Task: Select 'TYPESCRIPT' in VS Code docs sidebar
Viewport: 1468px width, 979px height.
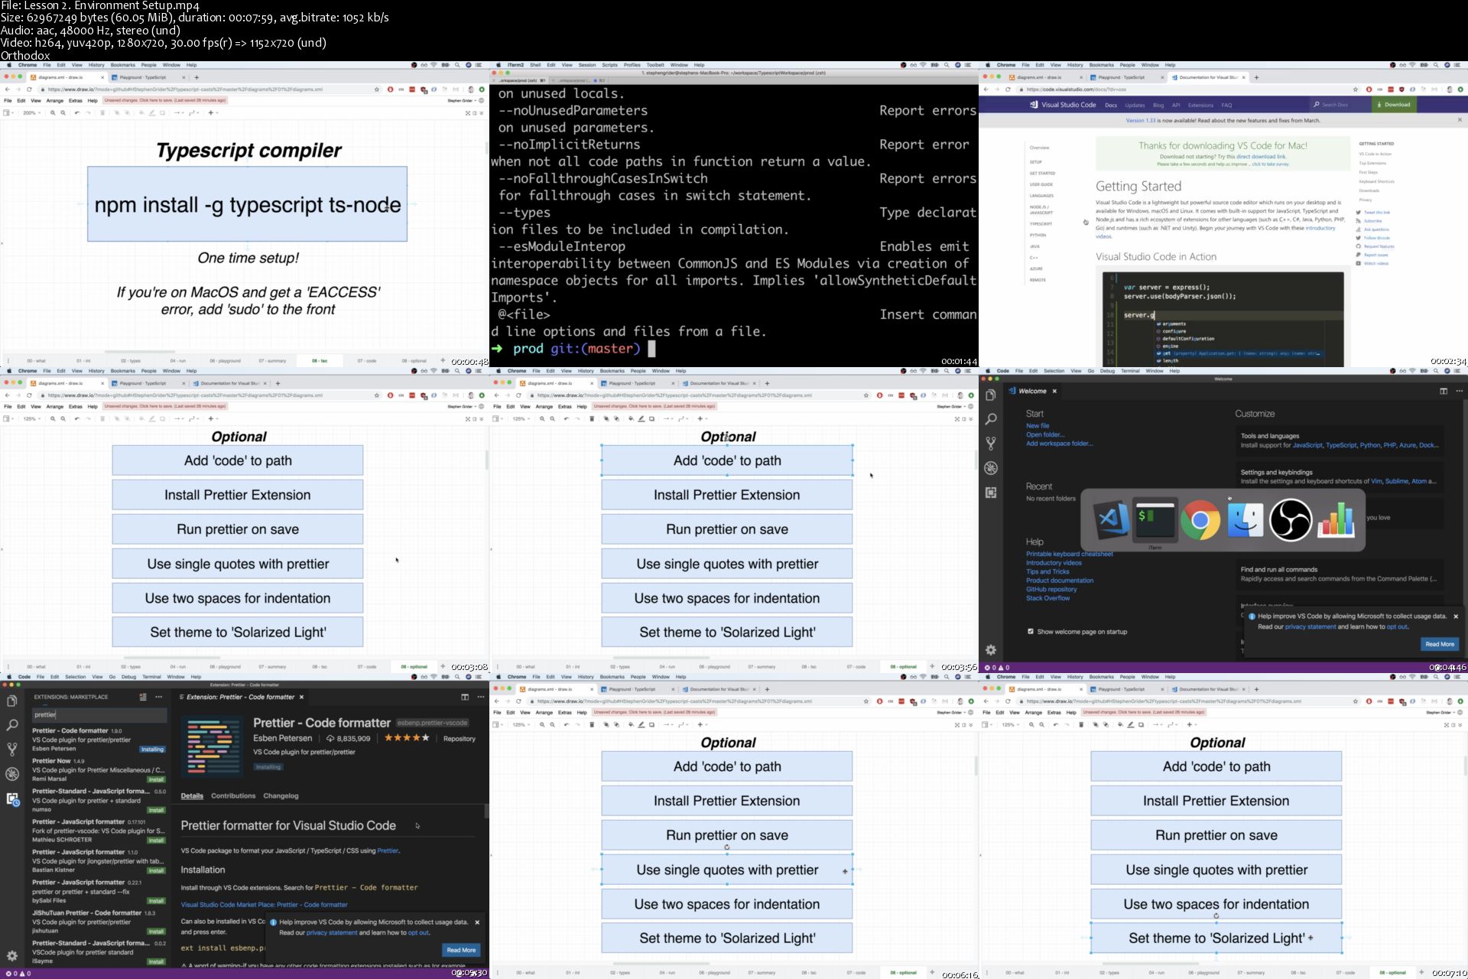Action: click(x=1041, y=224)
